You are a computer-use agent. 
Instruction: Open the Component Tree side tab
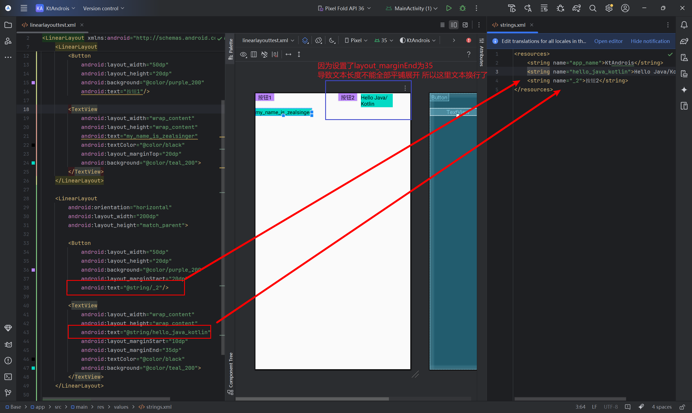[x=230, y=373]
